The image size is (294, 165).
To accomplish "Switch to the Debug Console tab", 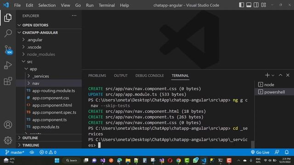I will [x=150, y=76].
